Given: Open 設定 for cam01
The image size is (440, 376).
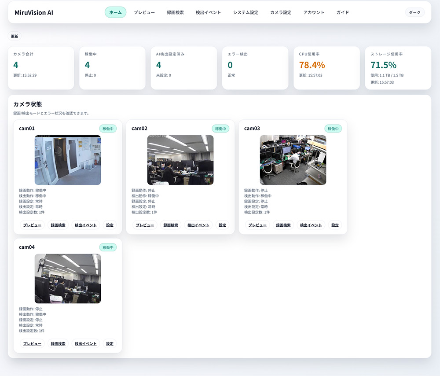Looking at the screenshot, I should tap(110, 225).
